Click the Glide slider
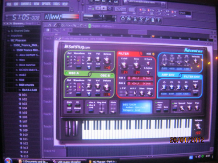218x163 pixels. click(113, 108)
